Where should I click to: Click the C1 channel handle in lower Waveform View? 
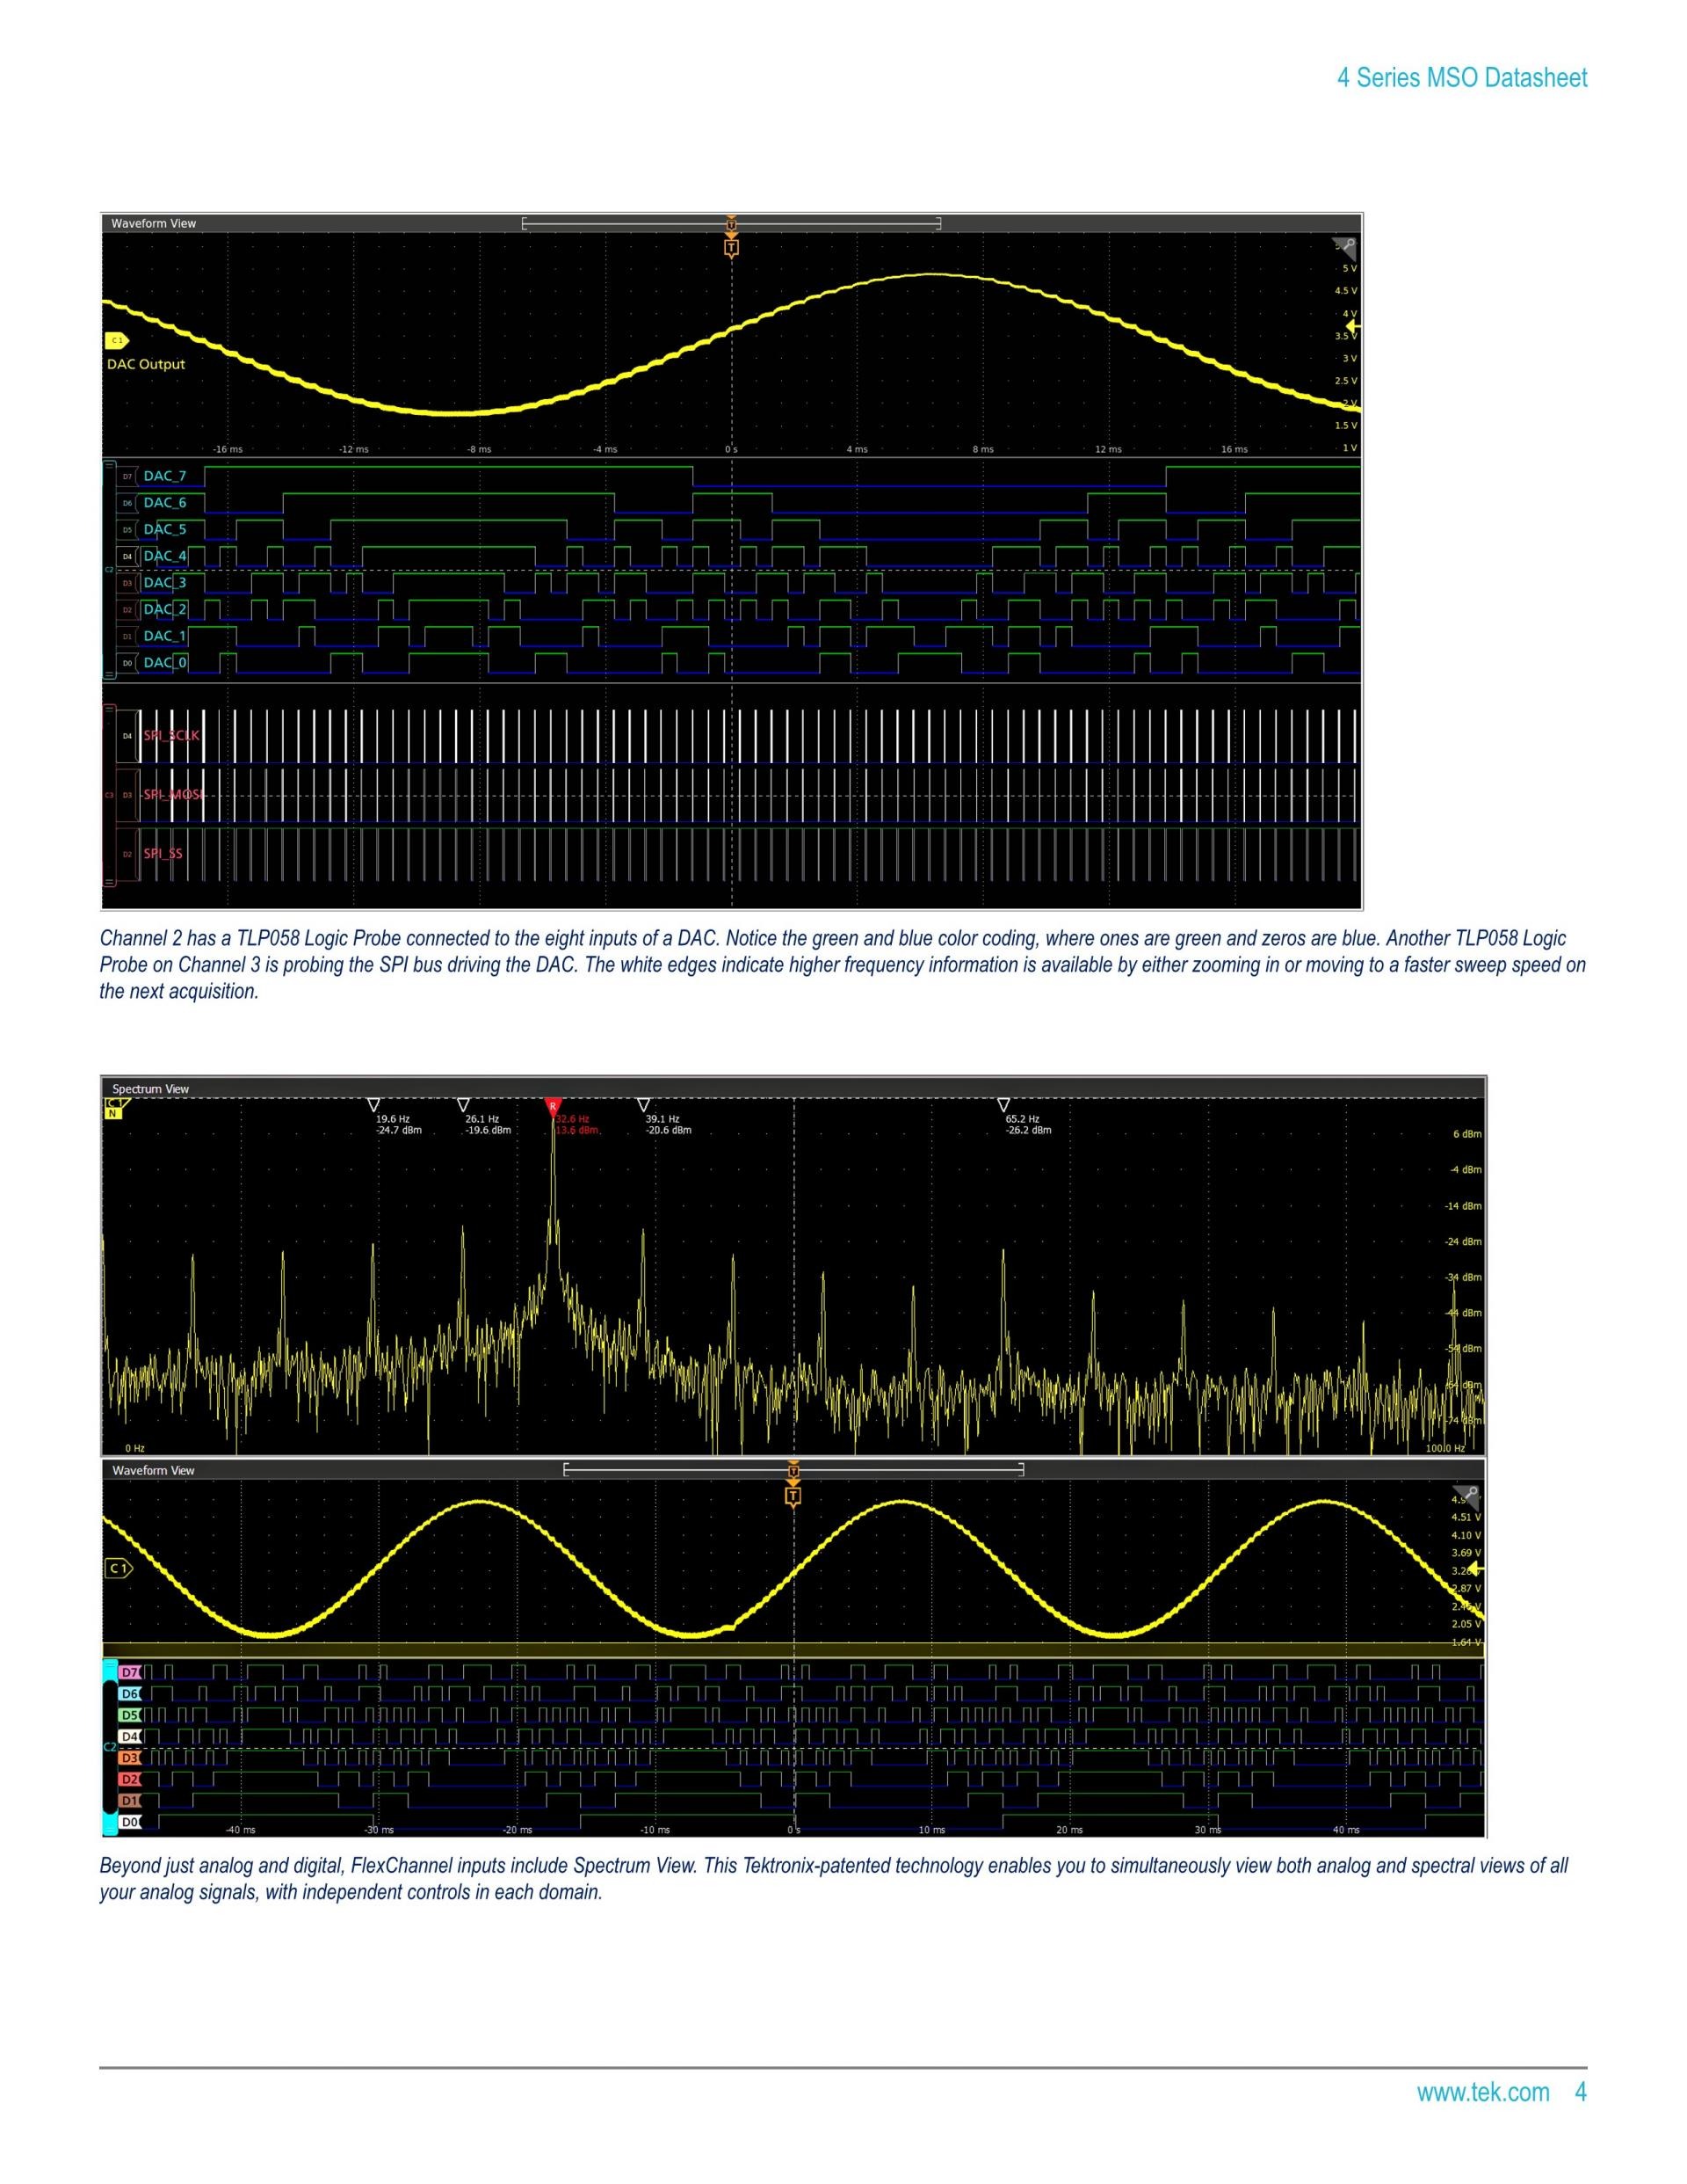[119, 1568]
